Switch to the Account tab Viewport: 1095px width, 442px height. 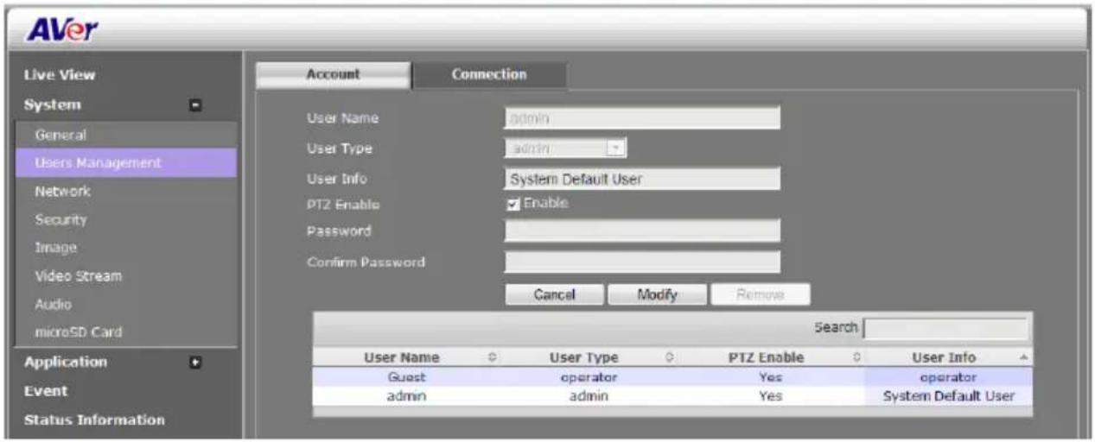click(x=334, y=75)
